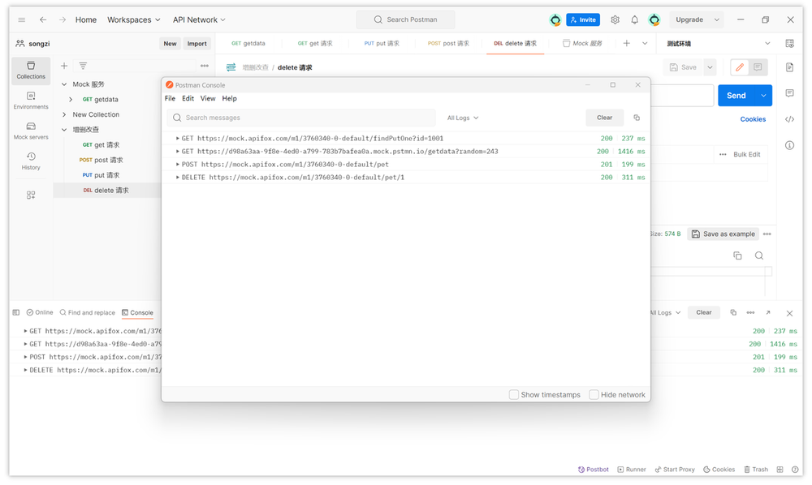Click the blue Send button
This screenshot has width=812, height=485.
736,96
